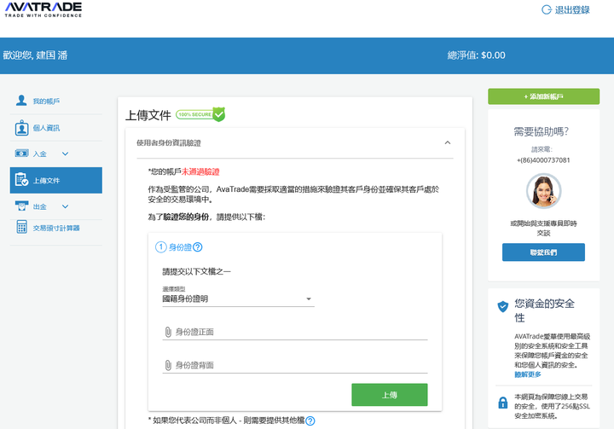This screenshot has height=429, width=614.
Task: Open the 瞭解更多 link
Action: click(x=528, y=374)
